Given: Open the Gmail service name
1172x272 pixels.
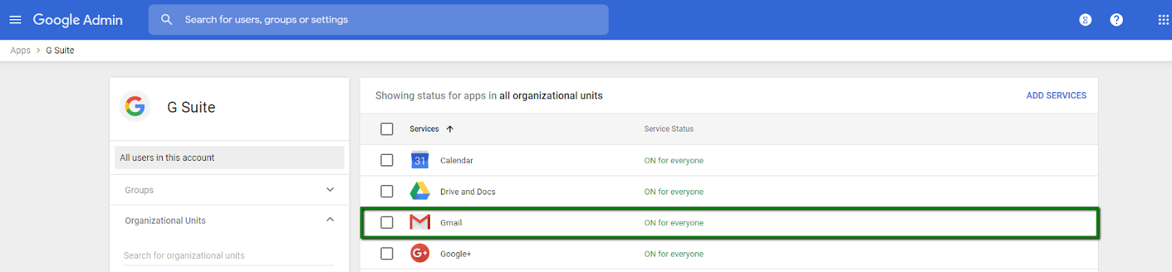Looking at the screenshot, I should coord(450,223).
